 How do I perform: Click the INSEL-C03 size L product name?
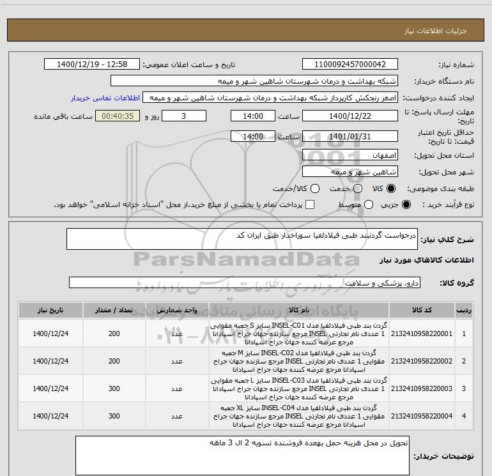[299, 388]
